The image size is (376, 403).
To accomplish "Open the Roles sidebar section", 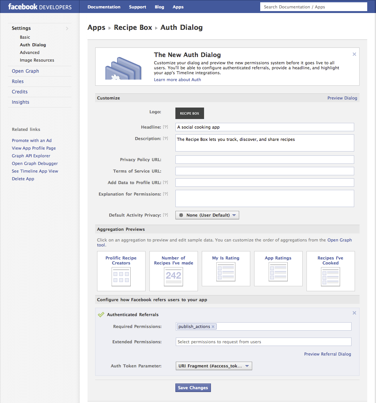I will 18,82.
